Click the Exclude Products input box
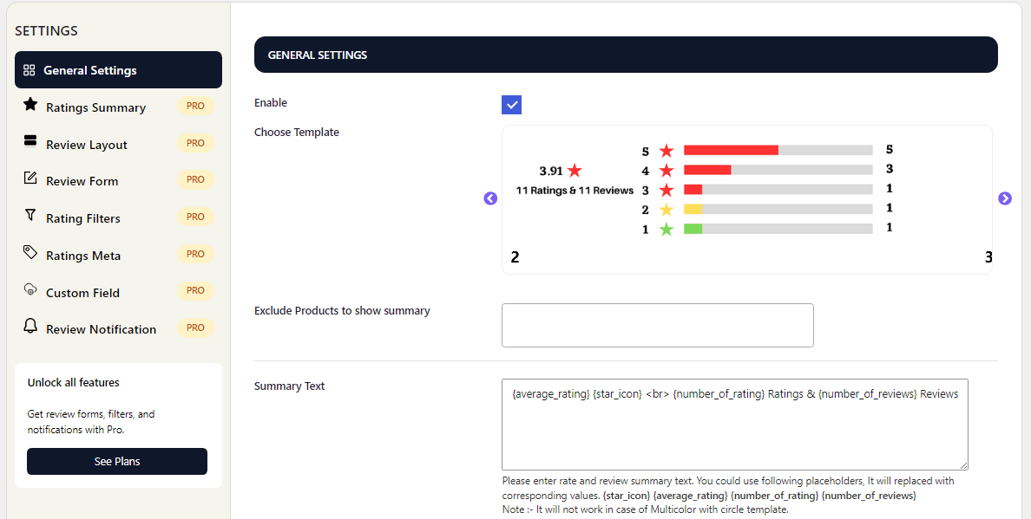1031x519 pixels. coord(658,326)
